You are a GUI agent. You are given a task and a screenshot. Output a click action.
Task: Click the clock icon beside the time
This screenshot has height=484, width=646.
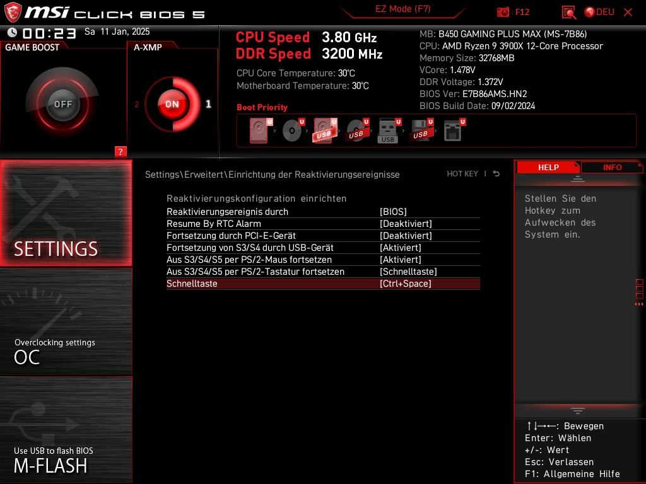13,32
